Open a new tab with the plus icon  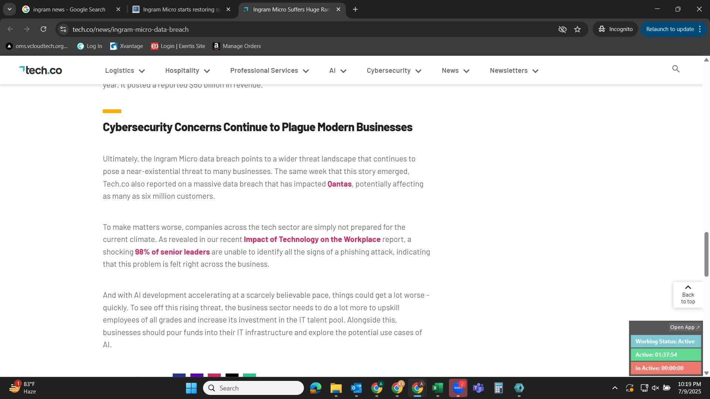(x=355, y=9)
